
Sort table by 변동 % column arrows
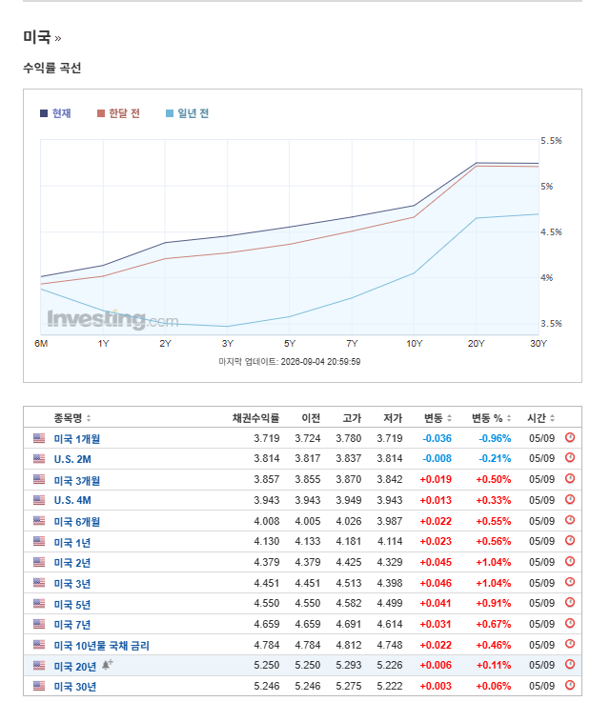[x=509, y=418]
